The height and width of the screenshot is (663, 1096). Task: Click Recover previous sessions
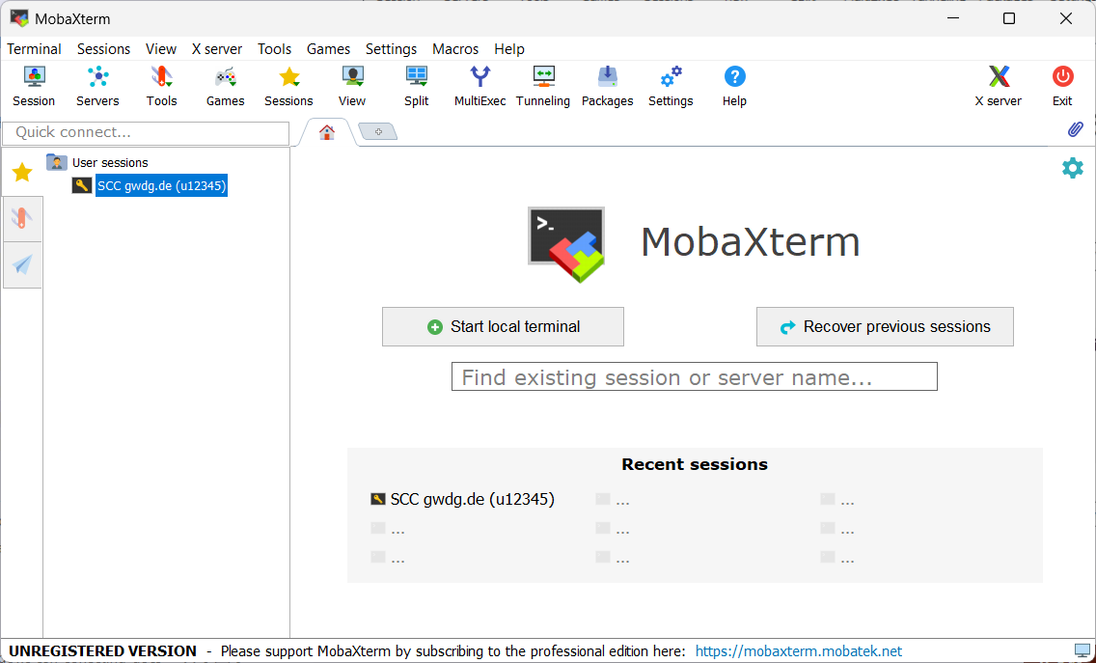click(x=885, y=326)
